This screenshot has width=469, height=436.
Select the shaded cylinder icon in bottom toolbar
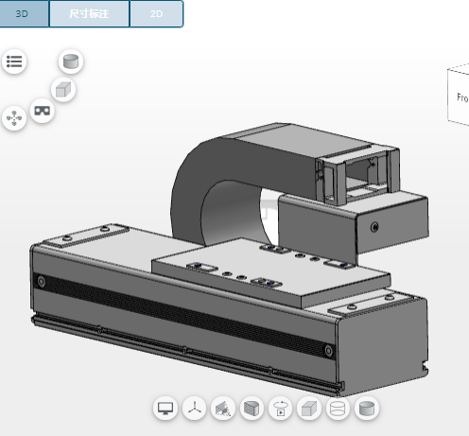(x=367, y=409)
